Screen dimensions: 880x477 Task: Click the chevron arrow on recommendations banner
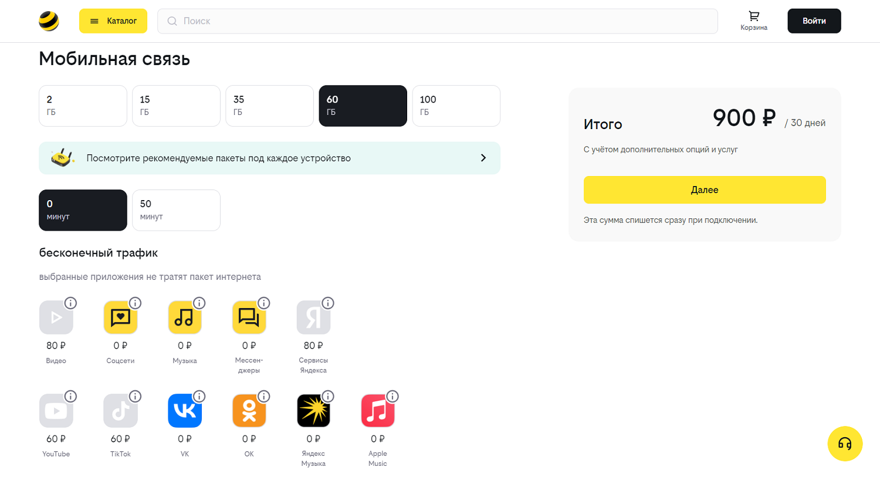click(x=483, y=158)
